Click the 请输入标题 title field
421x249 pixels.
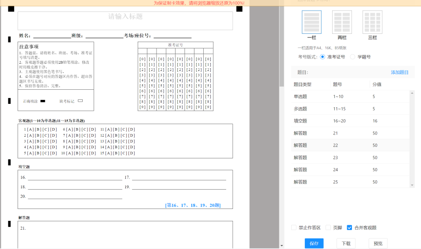pos(125,21)
